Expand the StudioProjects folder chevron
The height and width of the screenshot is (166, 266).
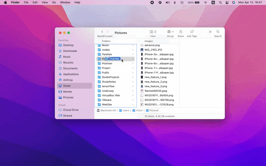133,77
